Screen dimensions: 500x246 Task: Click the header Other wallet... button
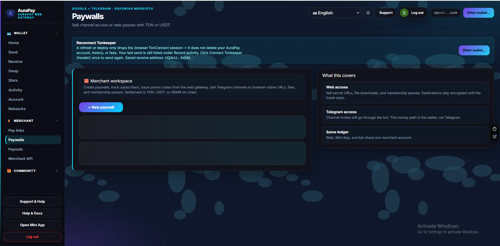tap(479, 13)
